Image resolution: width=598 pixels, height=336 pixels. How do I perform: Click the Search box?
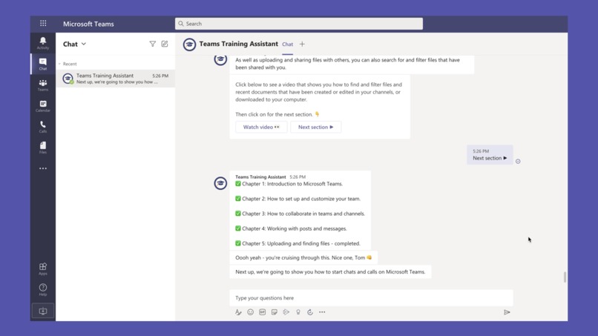pyautogui.click(x=299, y=24)
